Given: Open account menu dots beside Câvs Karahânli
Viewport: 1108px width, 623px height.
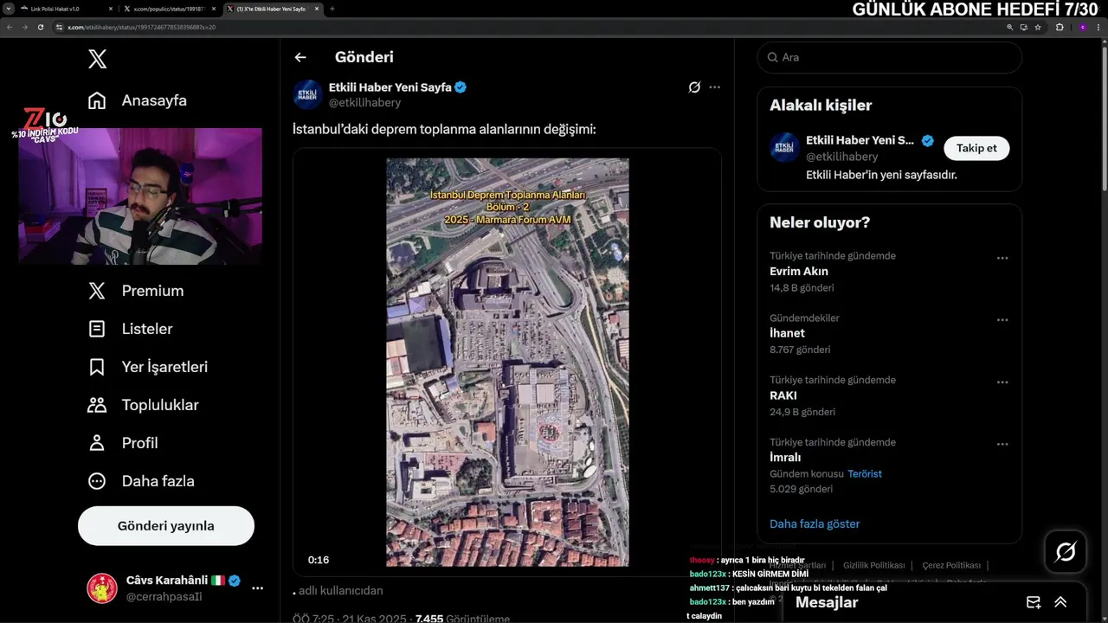Looking at the screenshot, I should point(257,588).
